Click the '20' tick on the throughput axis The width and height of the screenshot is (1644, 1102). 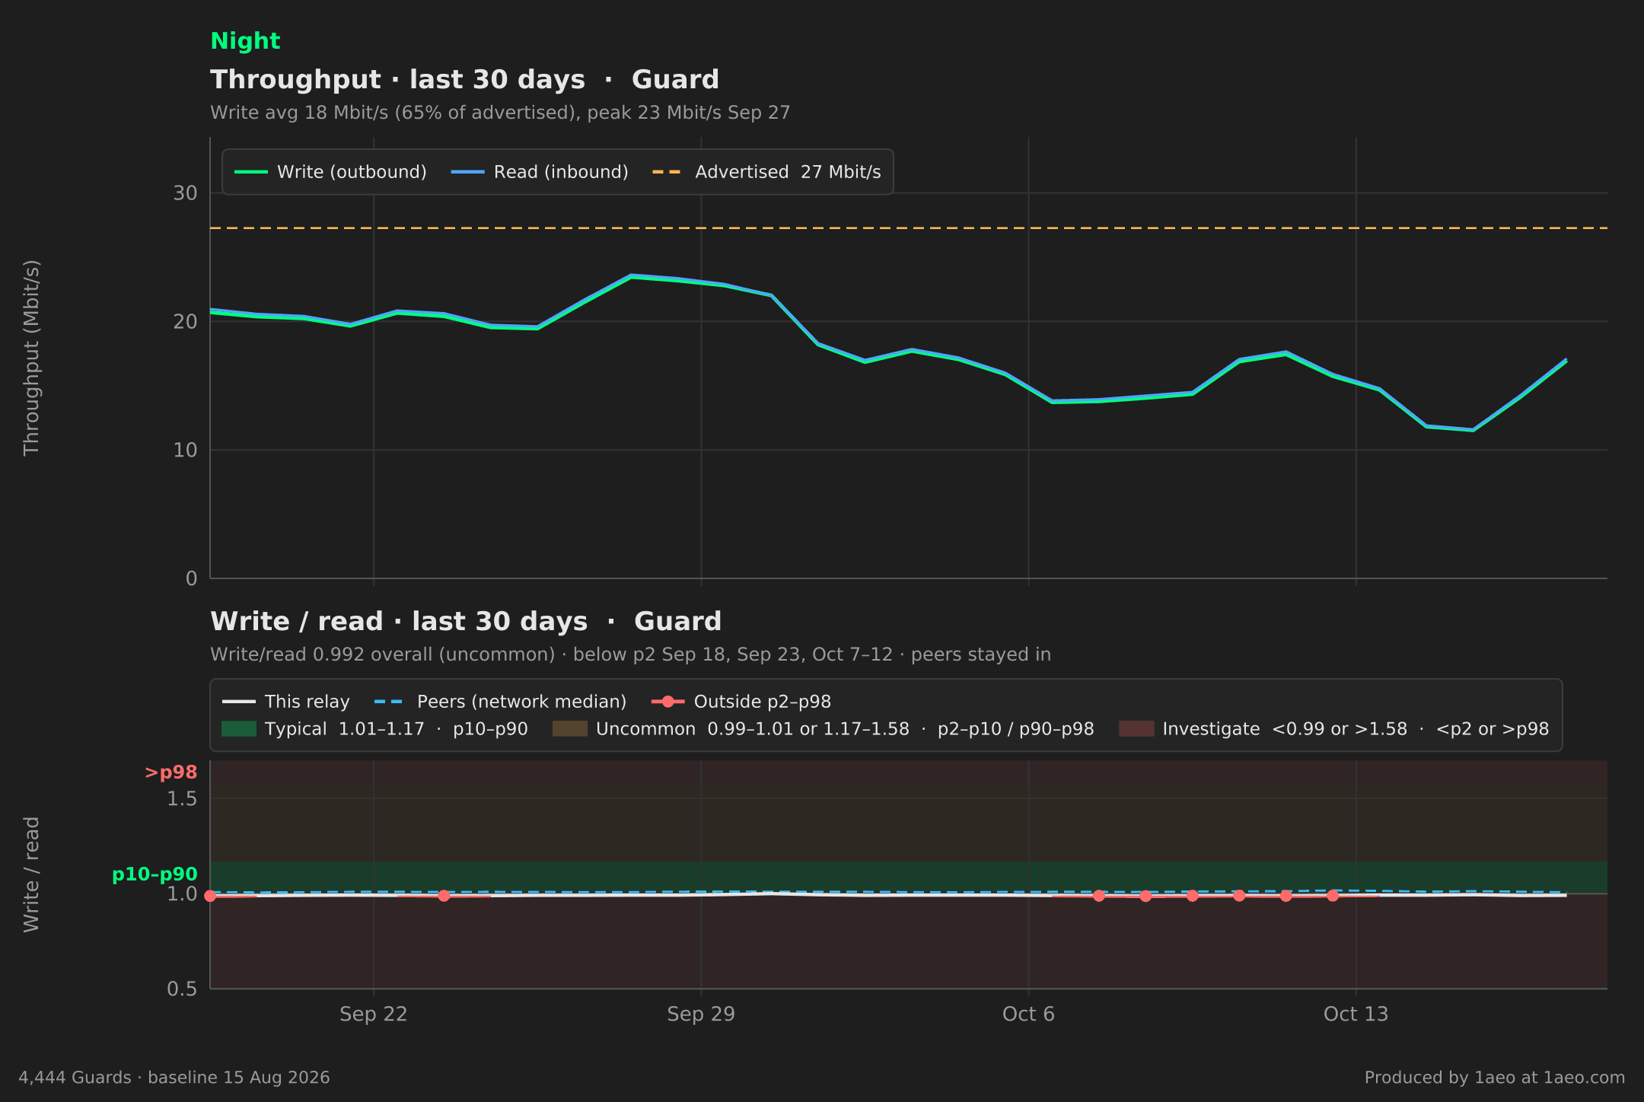pyautogui.click(x=185, y=322)
